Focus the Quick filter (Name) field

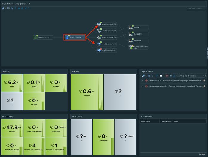coord(196,9)
